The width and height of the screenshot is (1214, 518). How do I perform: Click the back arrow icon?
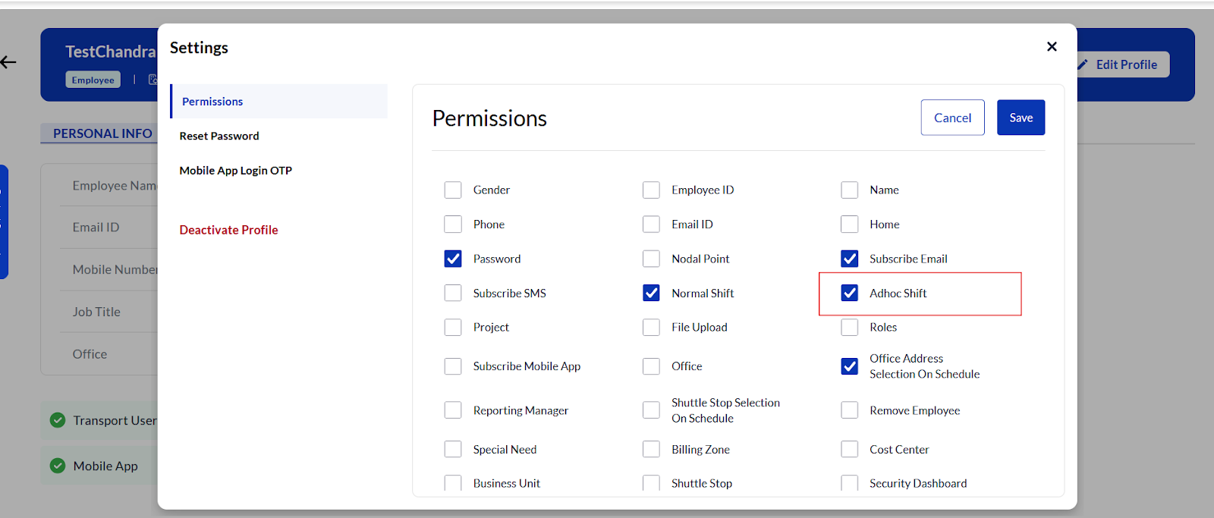coord(8,62)
